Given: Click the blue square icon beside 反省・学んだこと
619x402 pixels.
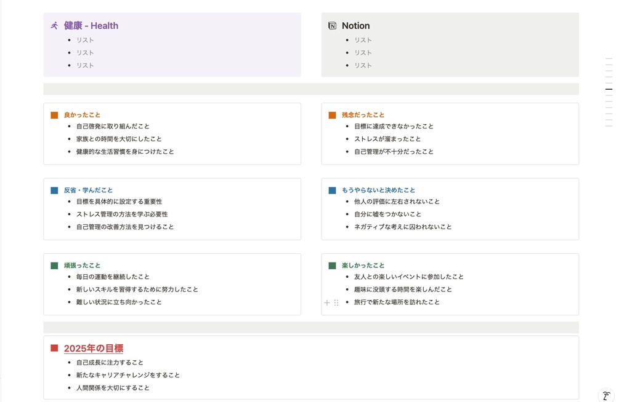Looking at the screenshot, I should pos(55,191).
